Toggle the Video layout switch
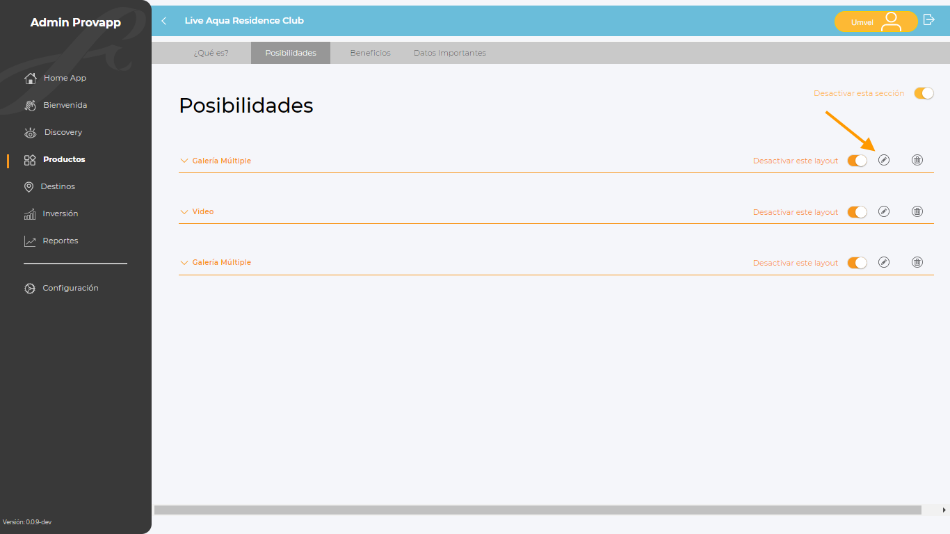 coord(858,212)
